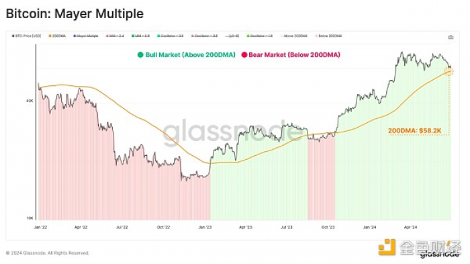This screenshot has width=470, height=264.
Task: Click the Bull Market (Above 200DMA) label
Action: tap(190, 55)
